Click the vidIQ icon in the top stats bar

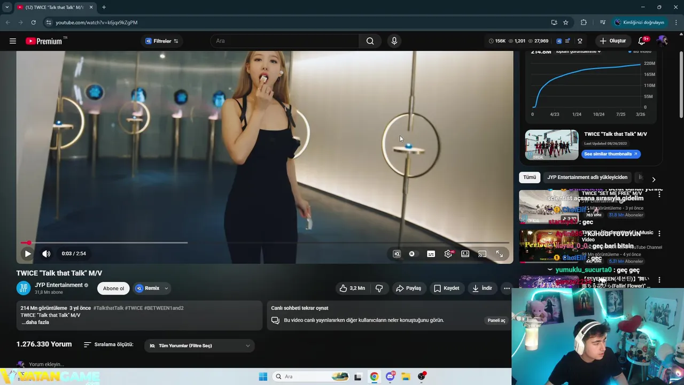pos(559,41)
